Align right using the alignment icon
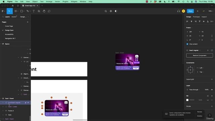Image resolution: width=215 pixels, height=121 pixels. click(x=196, y=22)
